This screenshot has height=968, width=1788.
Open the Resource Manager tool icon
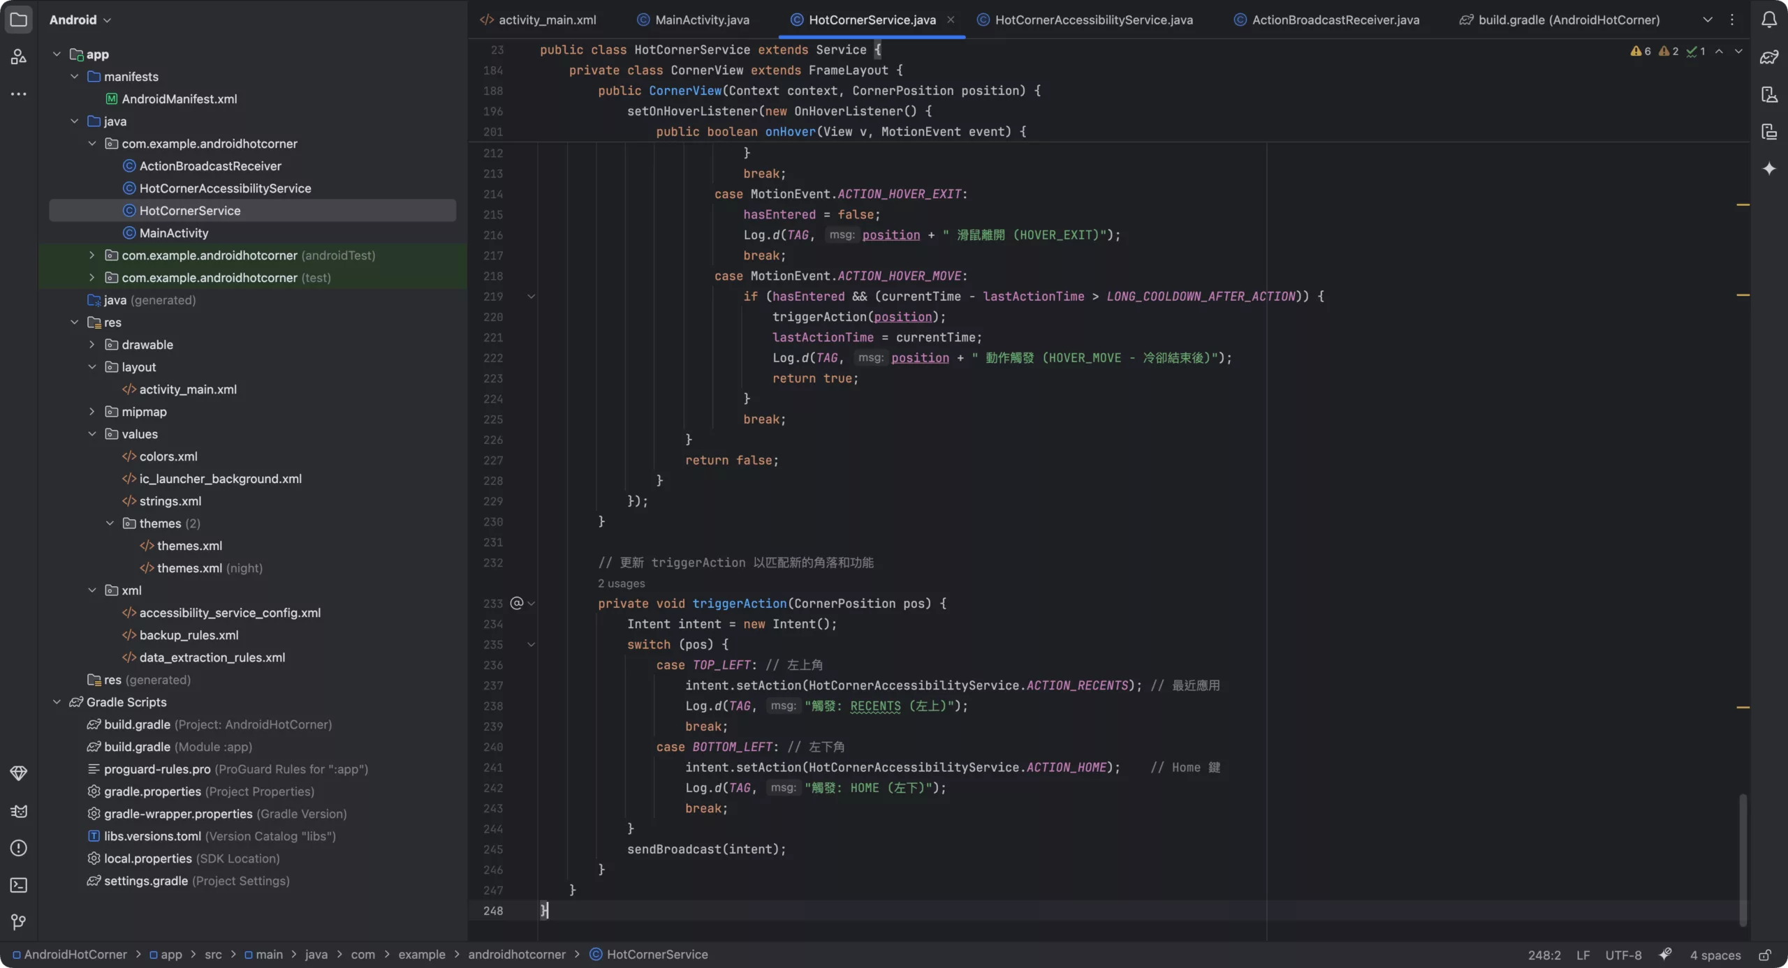coord(19,57)
